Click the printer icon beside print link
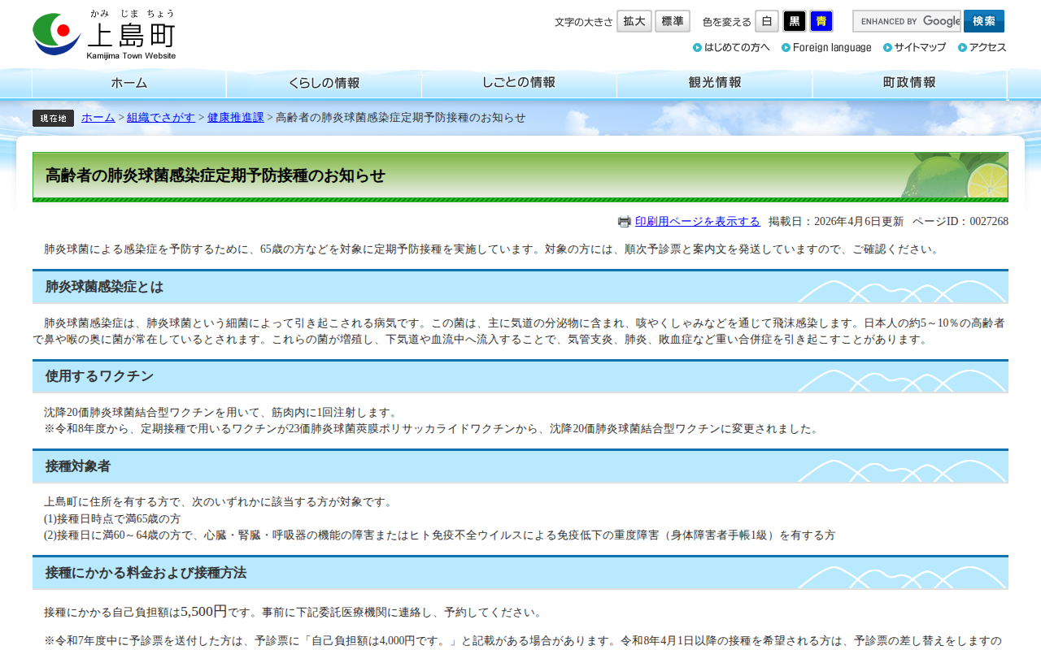The image size is (1041, 650). click(x=625, y=221)
